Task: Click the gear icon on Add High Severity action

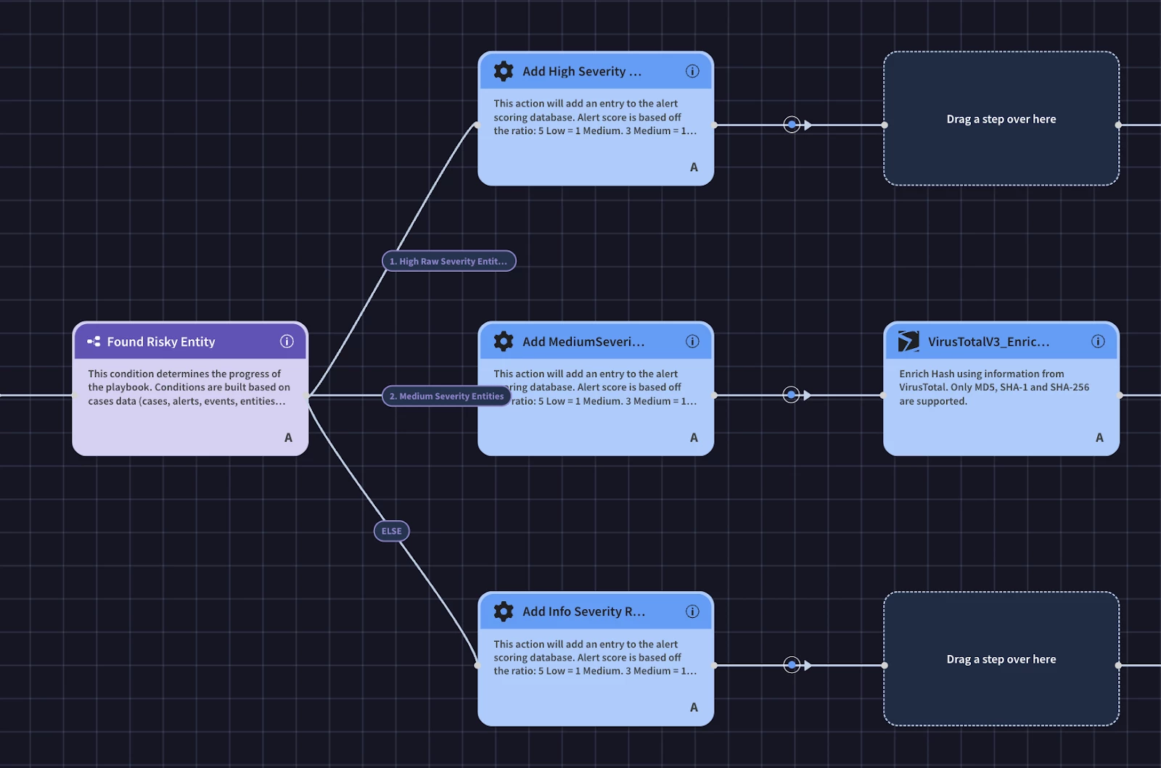Action: (x=502, y=71)
